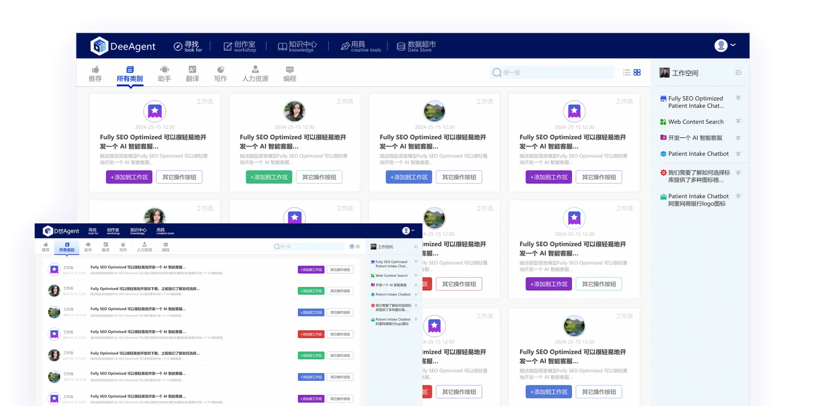
Task: Open Patient Intake Chatbot in workspace list
Action: coord(698,154)
